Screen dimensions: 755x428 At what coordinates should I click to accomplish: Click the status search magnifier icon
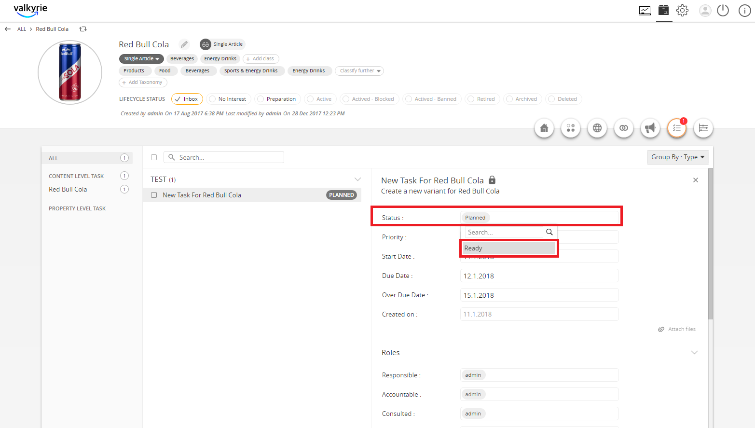(549, 232)
